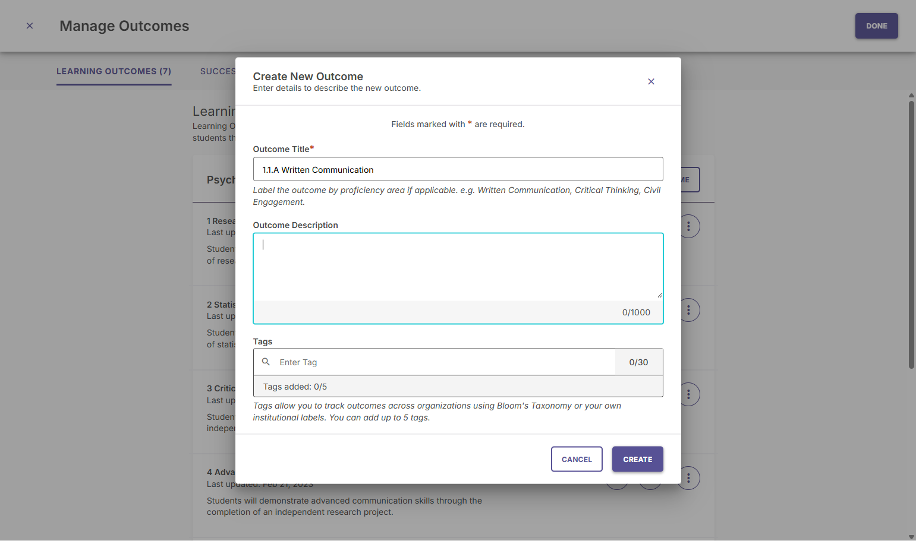Click the 0/30 tag character counter

638,362
